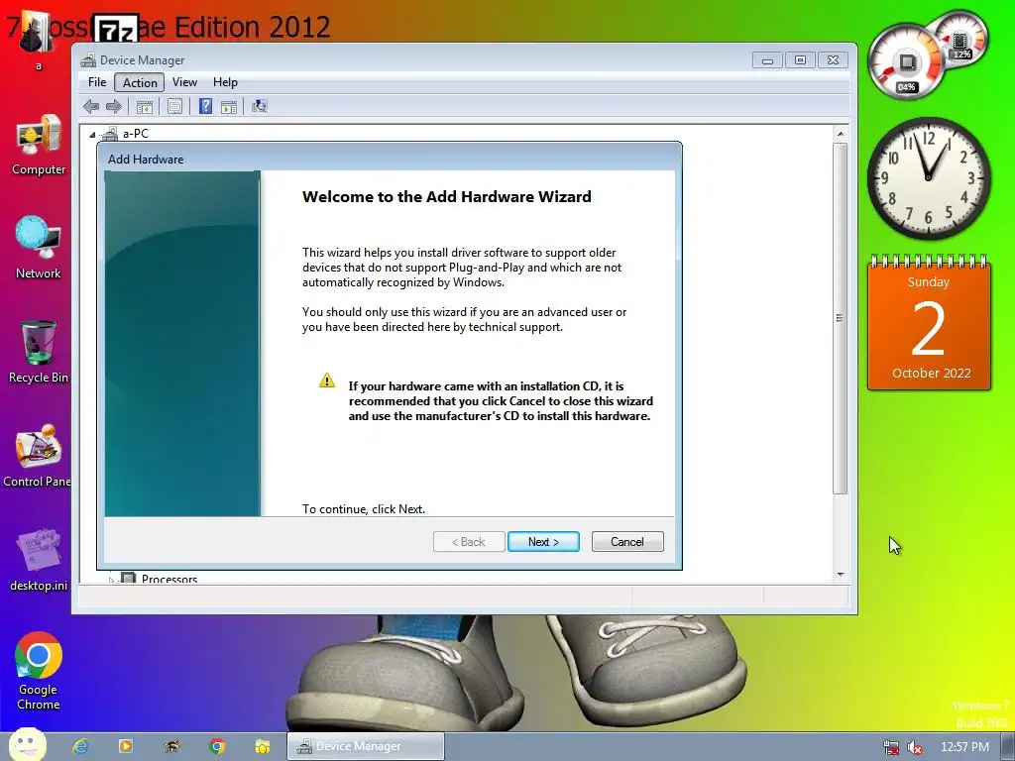Click the Start button smiley orb
The image size is (1015, 761).
tap(27, 745)
